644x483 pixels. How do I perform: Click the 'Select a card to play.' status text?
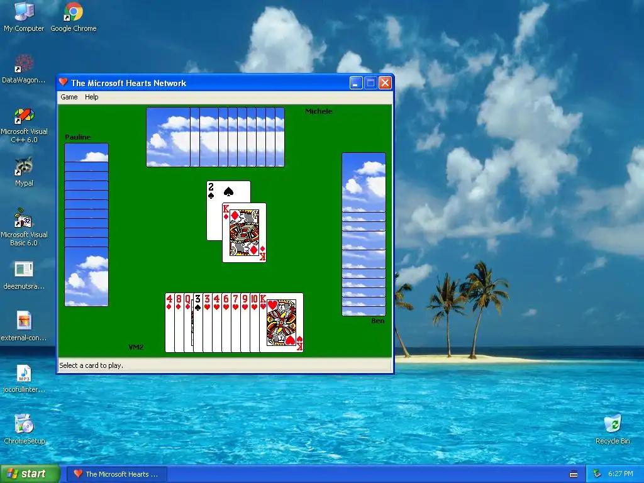91,365
